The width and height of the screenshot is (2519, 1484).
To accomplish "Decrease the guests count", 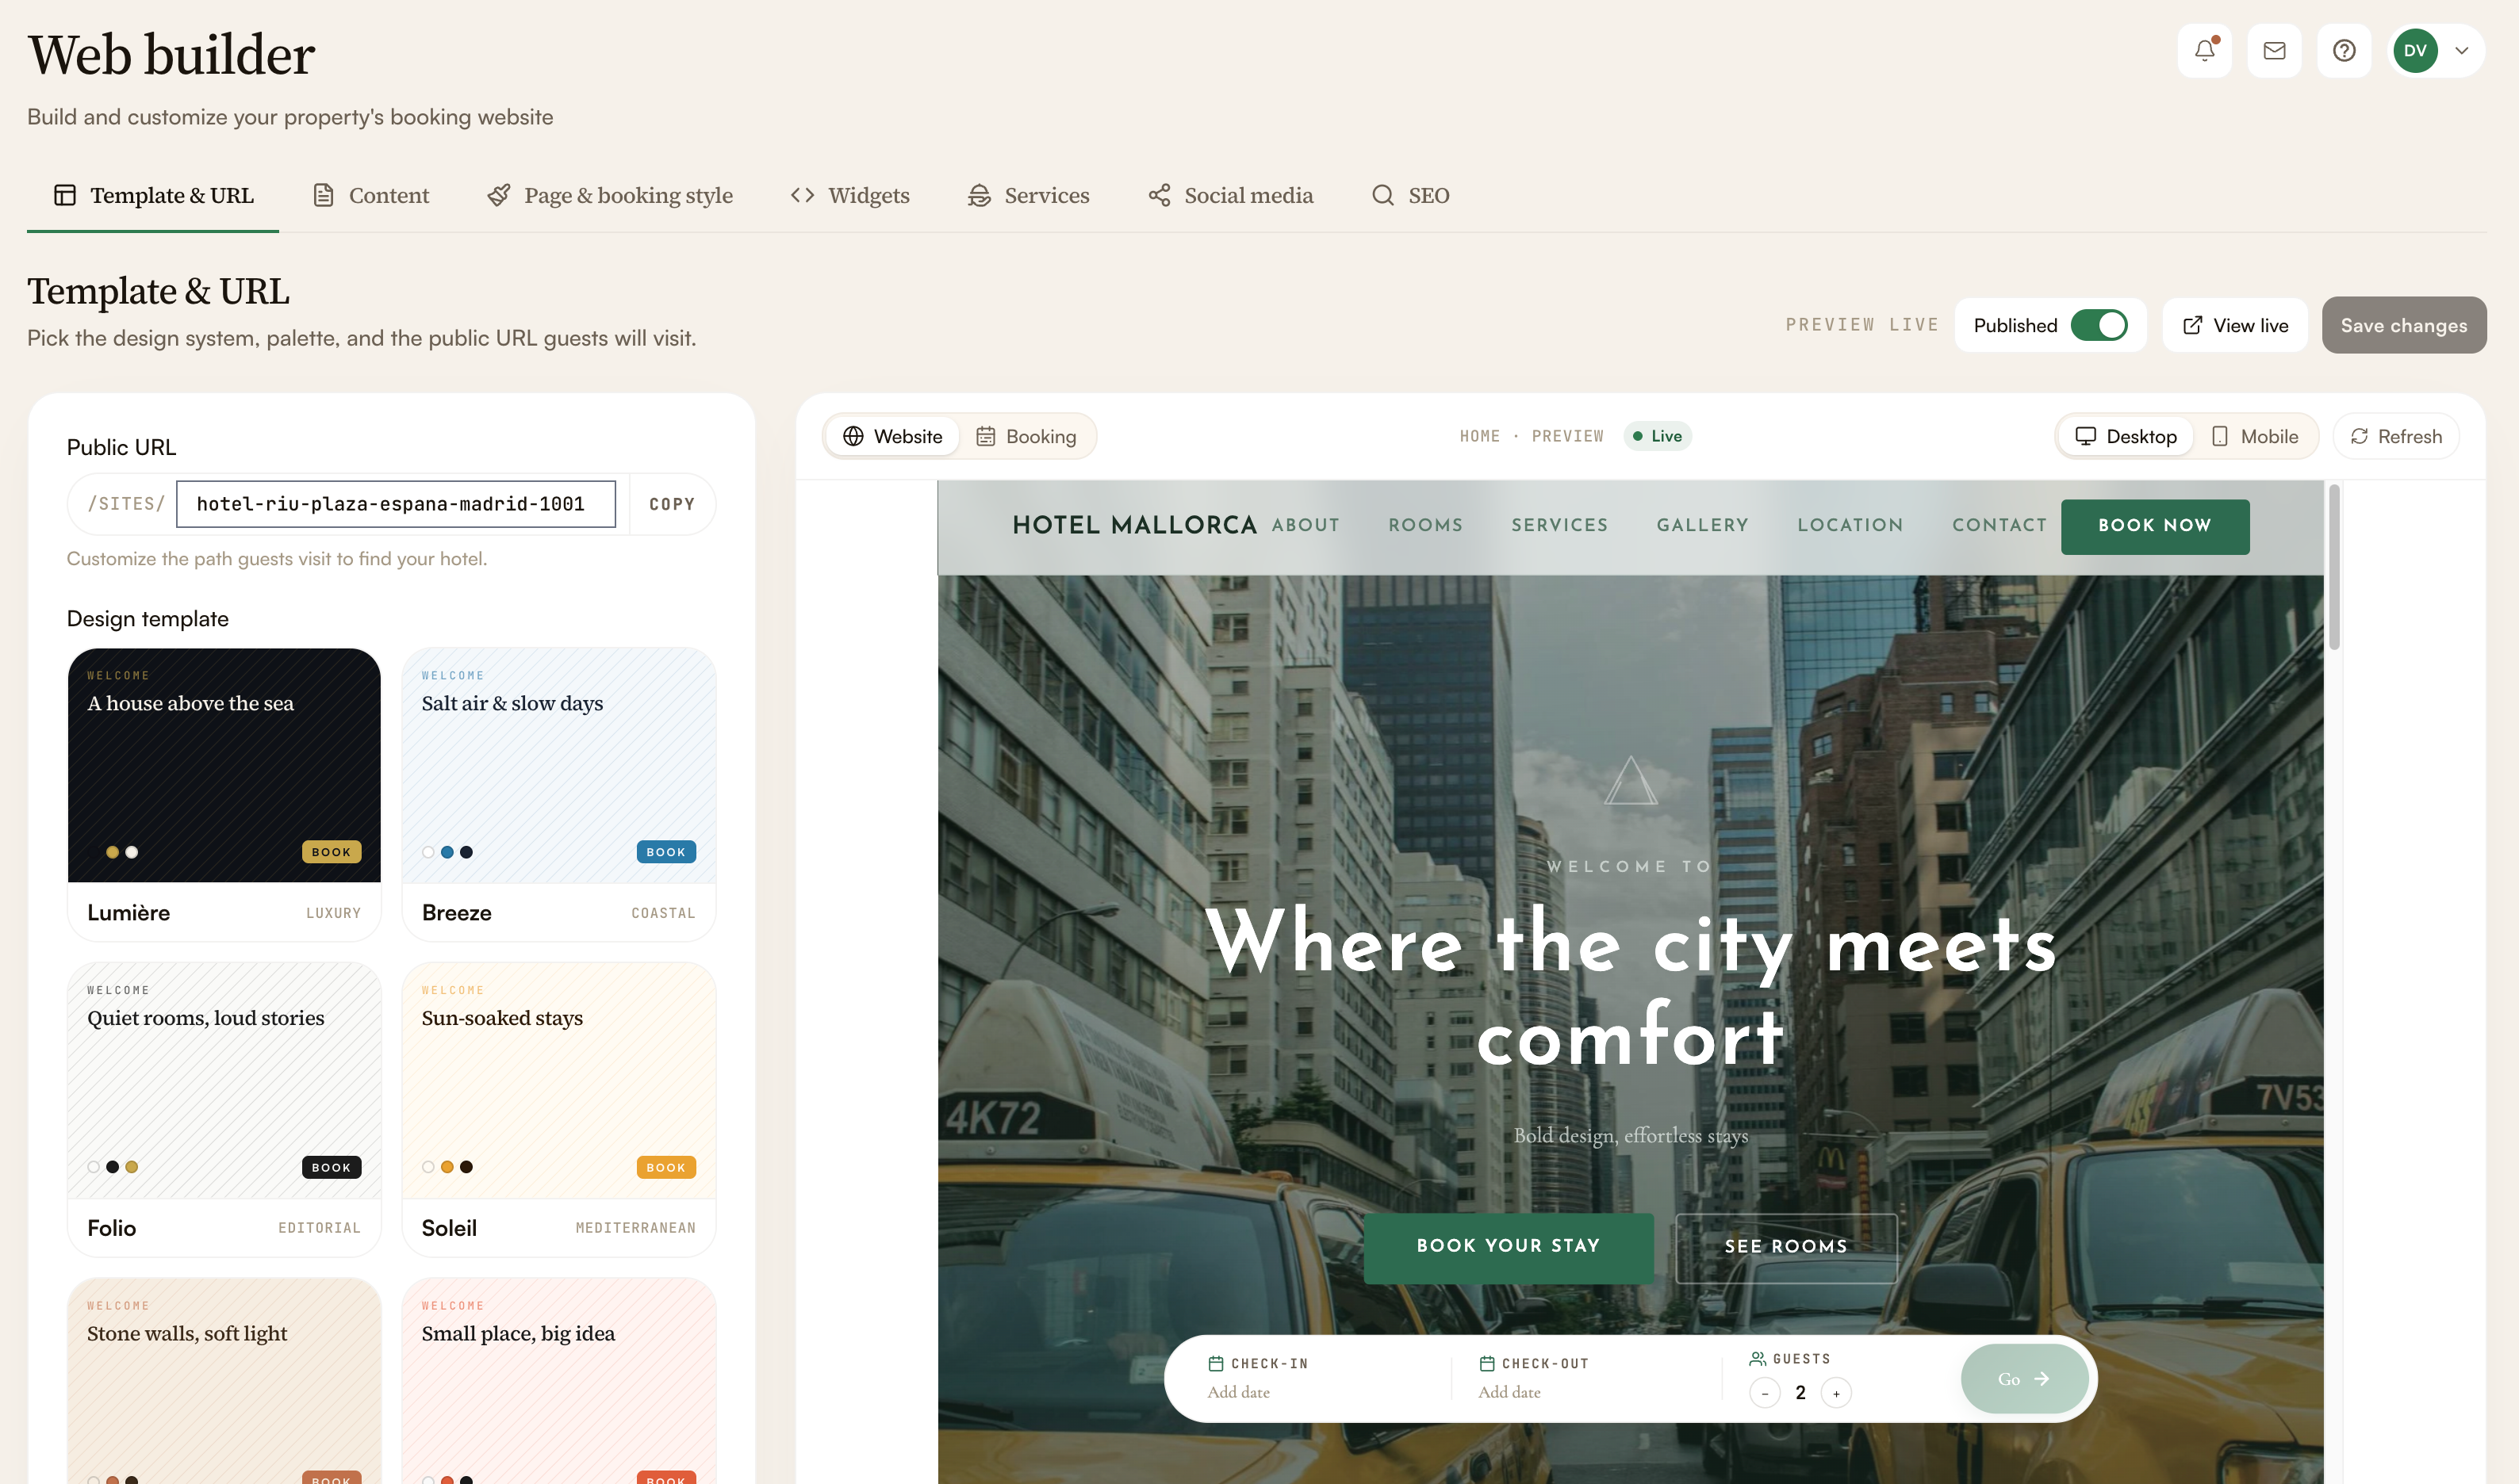I will pos(1765,1393).
